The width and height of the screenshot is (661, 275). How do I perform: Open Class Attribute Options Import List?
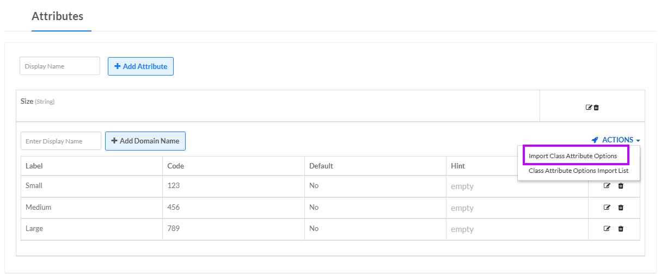click(x=578, y=171)
